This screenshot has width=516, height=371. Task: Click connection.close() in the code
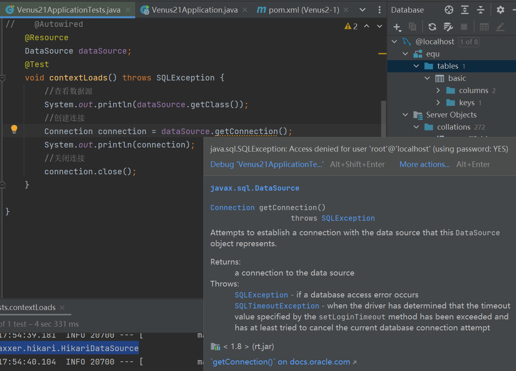click(88, 171)
